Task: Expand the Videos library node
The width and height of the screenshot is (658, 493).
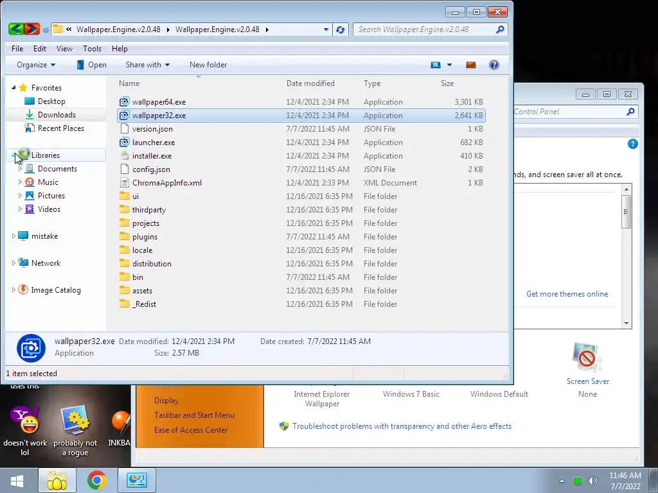Action: coord(20,209)
